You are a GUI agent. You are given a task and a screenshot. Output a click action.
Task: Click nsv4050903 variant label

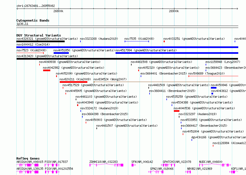click(116, 120)
